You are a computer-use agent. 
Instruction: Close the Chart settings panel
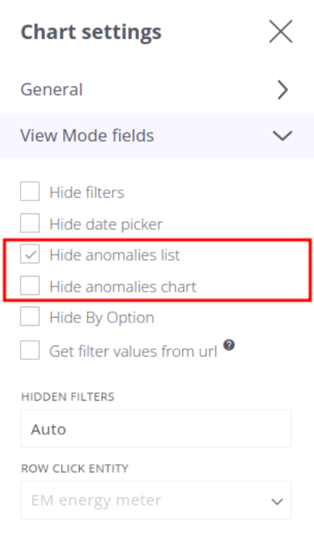tap(281, 31)
